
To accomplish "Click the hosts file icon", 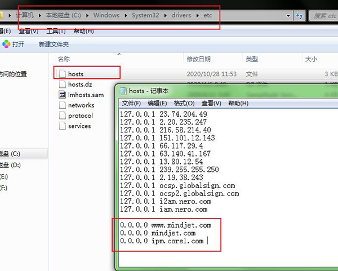I will [x=63, y=74].
